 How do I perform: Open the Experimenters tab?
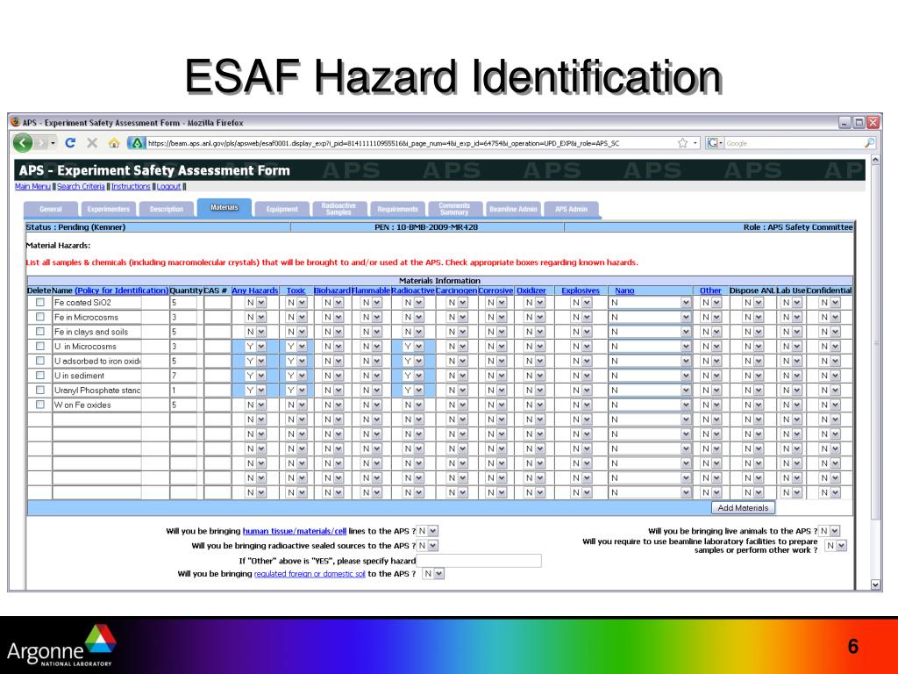(108, 209)
